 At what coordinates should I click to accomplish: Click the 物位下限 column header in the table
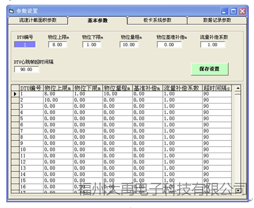[x=88, y=88]
